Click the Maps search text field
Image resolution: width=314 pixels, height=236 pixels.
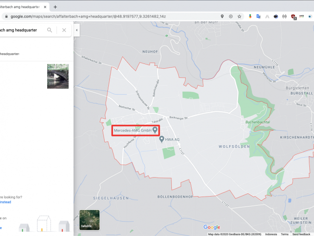[22, 30]
